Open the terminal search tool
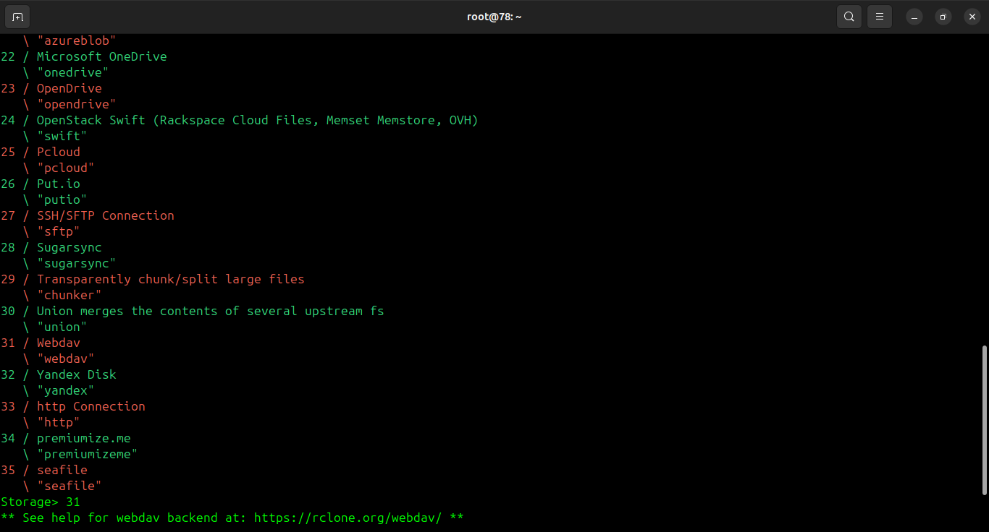Image resolution: width=989 pixels, height=532 pixels. [x=849, y=17]
